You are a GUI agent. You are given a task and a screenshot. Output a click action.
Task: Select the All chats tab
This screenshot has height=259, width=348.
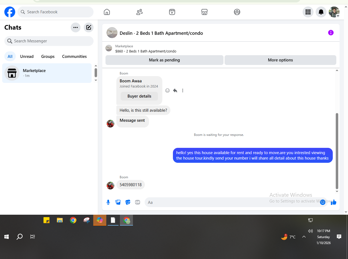click(x=10, y=57)
